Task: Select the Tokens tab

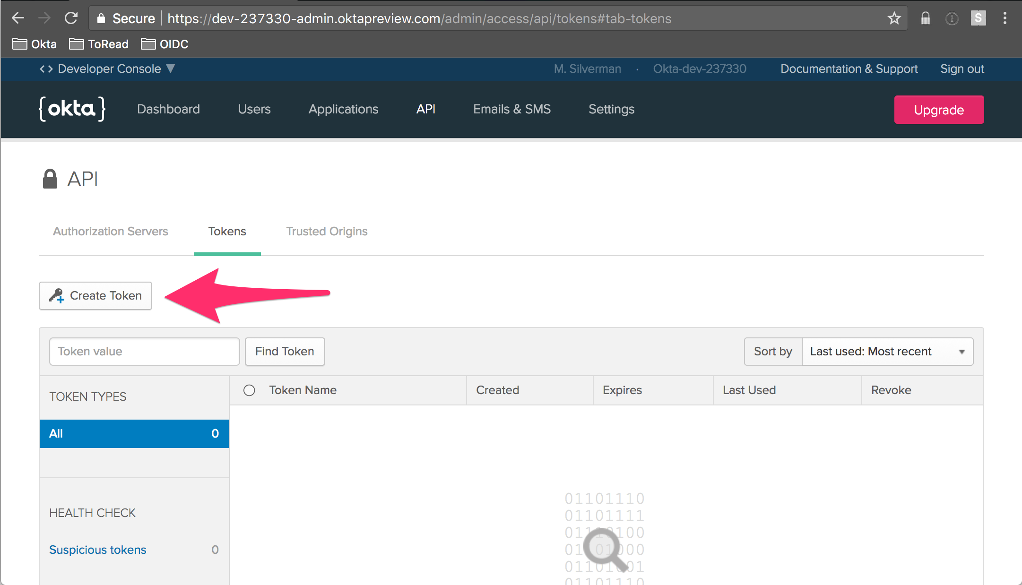Action: click(227, 231)
